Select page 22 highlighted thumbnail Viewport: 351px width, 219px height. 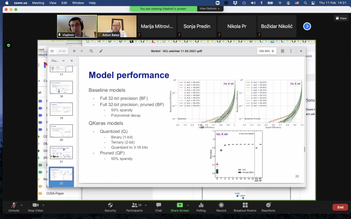click(61, 176)
